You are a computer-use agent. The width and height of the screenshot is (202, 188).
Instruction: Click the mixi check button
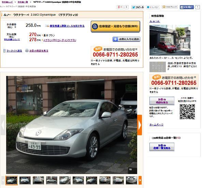coord(170,7)
